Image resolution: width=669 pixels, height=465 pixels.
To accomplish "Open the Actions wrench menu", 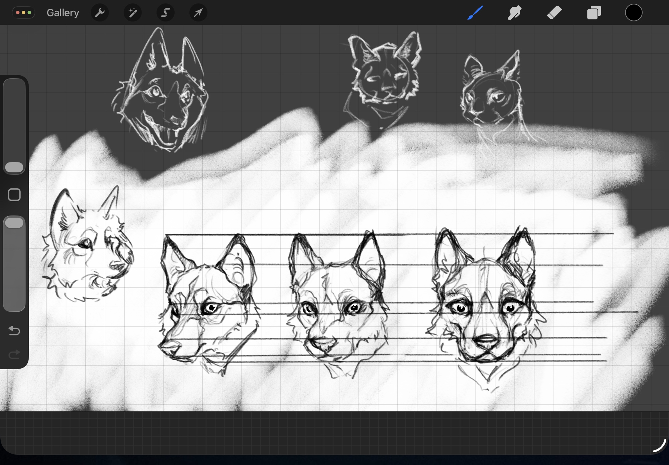I will [100, 13].
